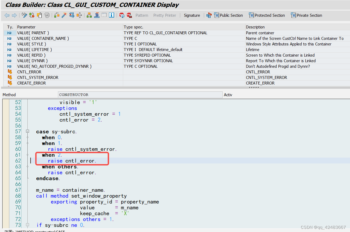Switch Active/Inactive version icon
This screenshot has height=232, width=350.
[32, 15]
